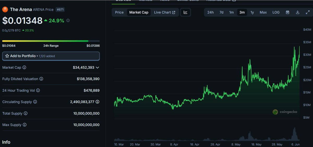Click star icon in Add to Portfolio
This screenshot has width=313, height=147.
pos(7,56)
